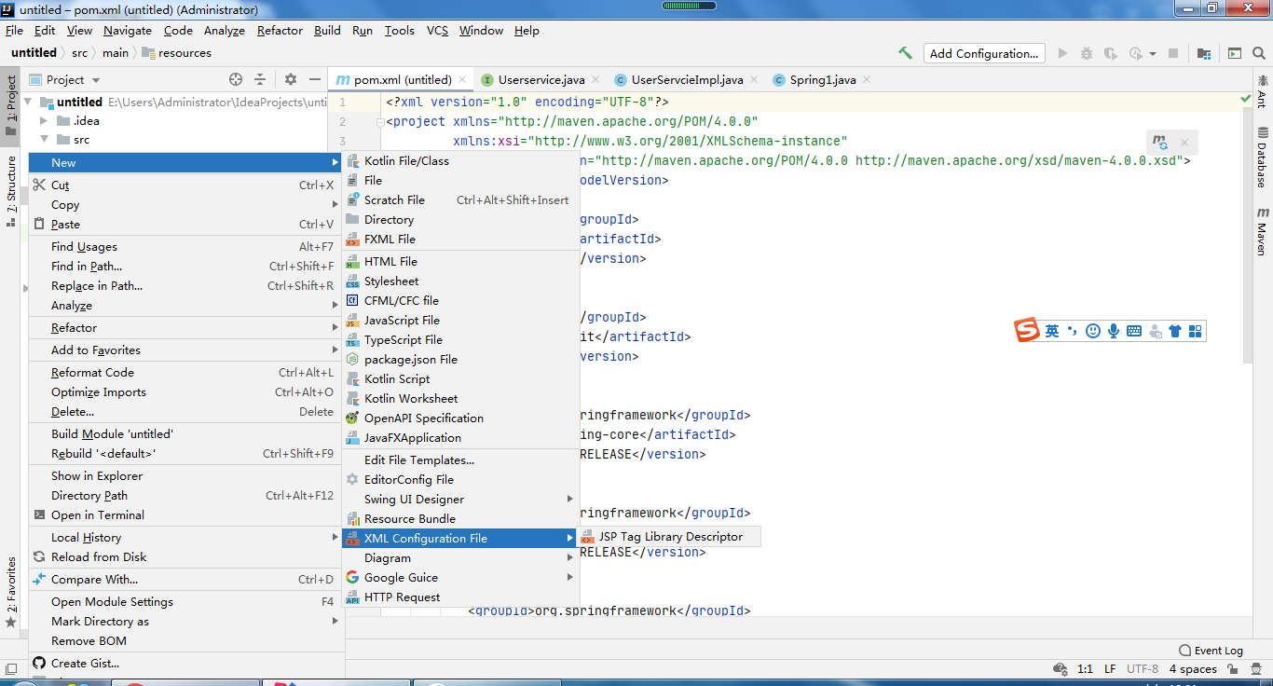
Task: Open the VCS menu
Action: pyautogui.click(x=437, y=31)
